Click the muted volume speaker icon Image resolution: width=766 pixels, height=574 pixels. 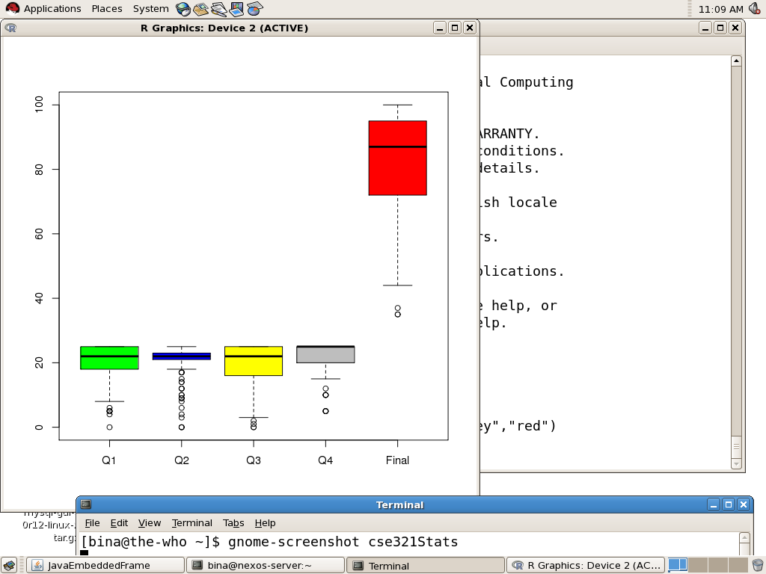pos(754,9)
